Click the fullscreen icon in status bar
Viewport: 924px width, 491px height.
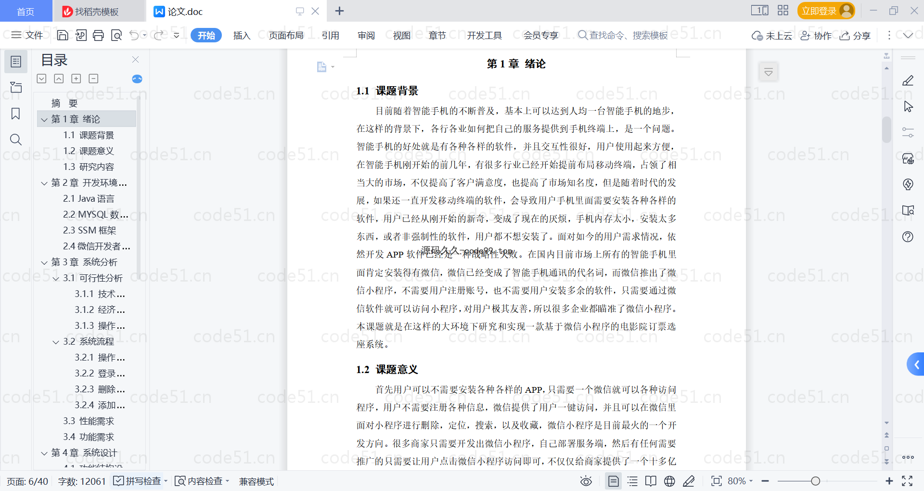coord(908,481)
